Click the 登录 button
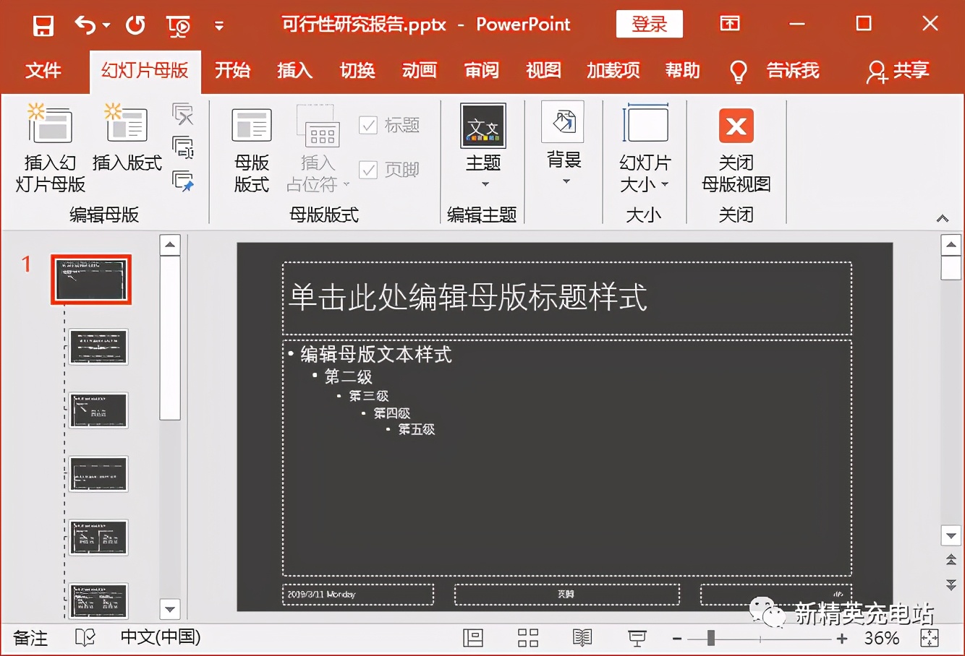 click(649, 24)
